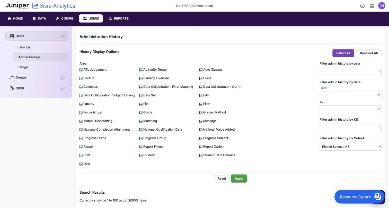Click the RH user avatar
Viewport: 389px width, 208px height.
pos(382,6)
